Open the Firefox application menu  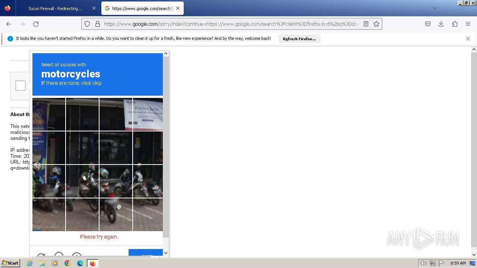(468, 24)
